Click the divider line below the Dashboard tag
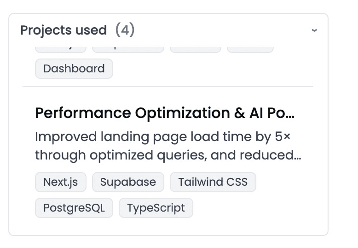The image size is (358, 248). (x=167, y=86)
